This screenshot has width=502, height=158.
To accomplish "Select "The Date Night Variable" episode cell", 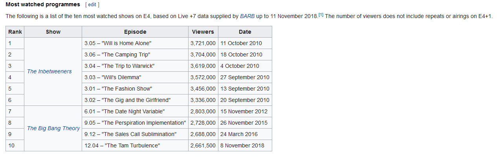I will [135, 111].
